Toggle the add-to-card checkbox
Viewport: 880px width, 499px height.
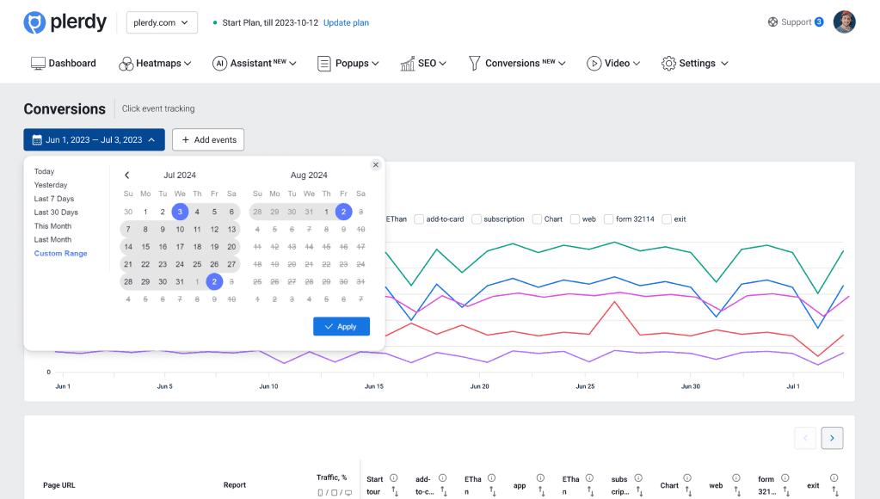pos(420,219)
